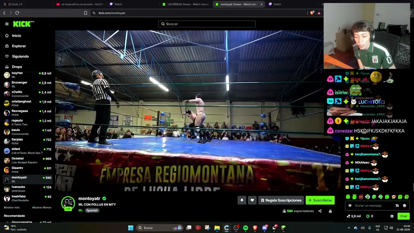The image size is (414, 233).
Task: Open rageylo channel from sidebar
Action: 27,122
